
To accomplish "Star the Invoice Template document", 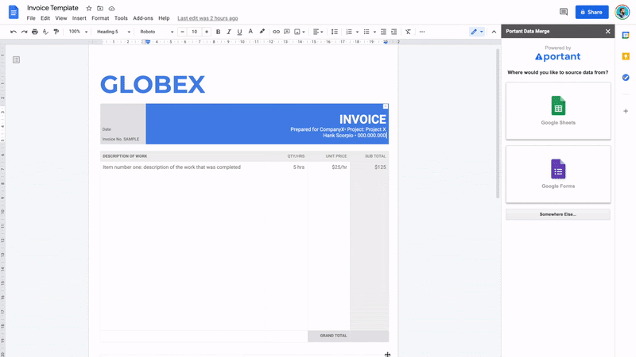I will (x=89, y=8).
